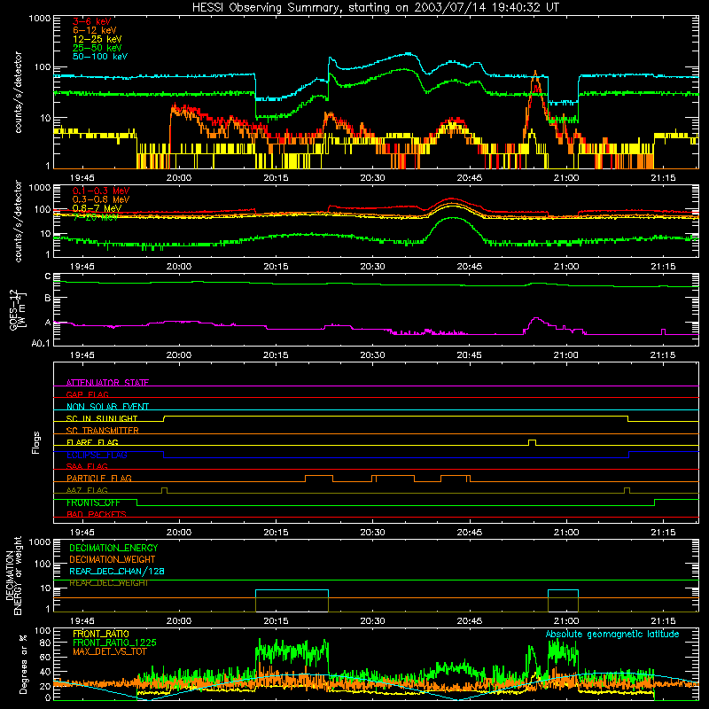This screenshot has height=709, width=709.
Task: Click the orange 6-12 keV flare peak near 20:55
Action: [535, 74]
